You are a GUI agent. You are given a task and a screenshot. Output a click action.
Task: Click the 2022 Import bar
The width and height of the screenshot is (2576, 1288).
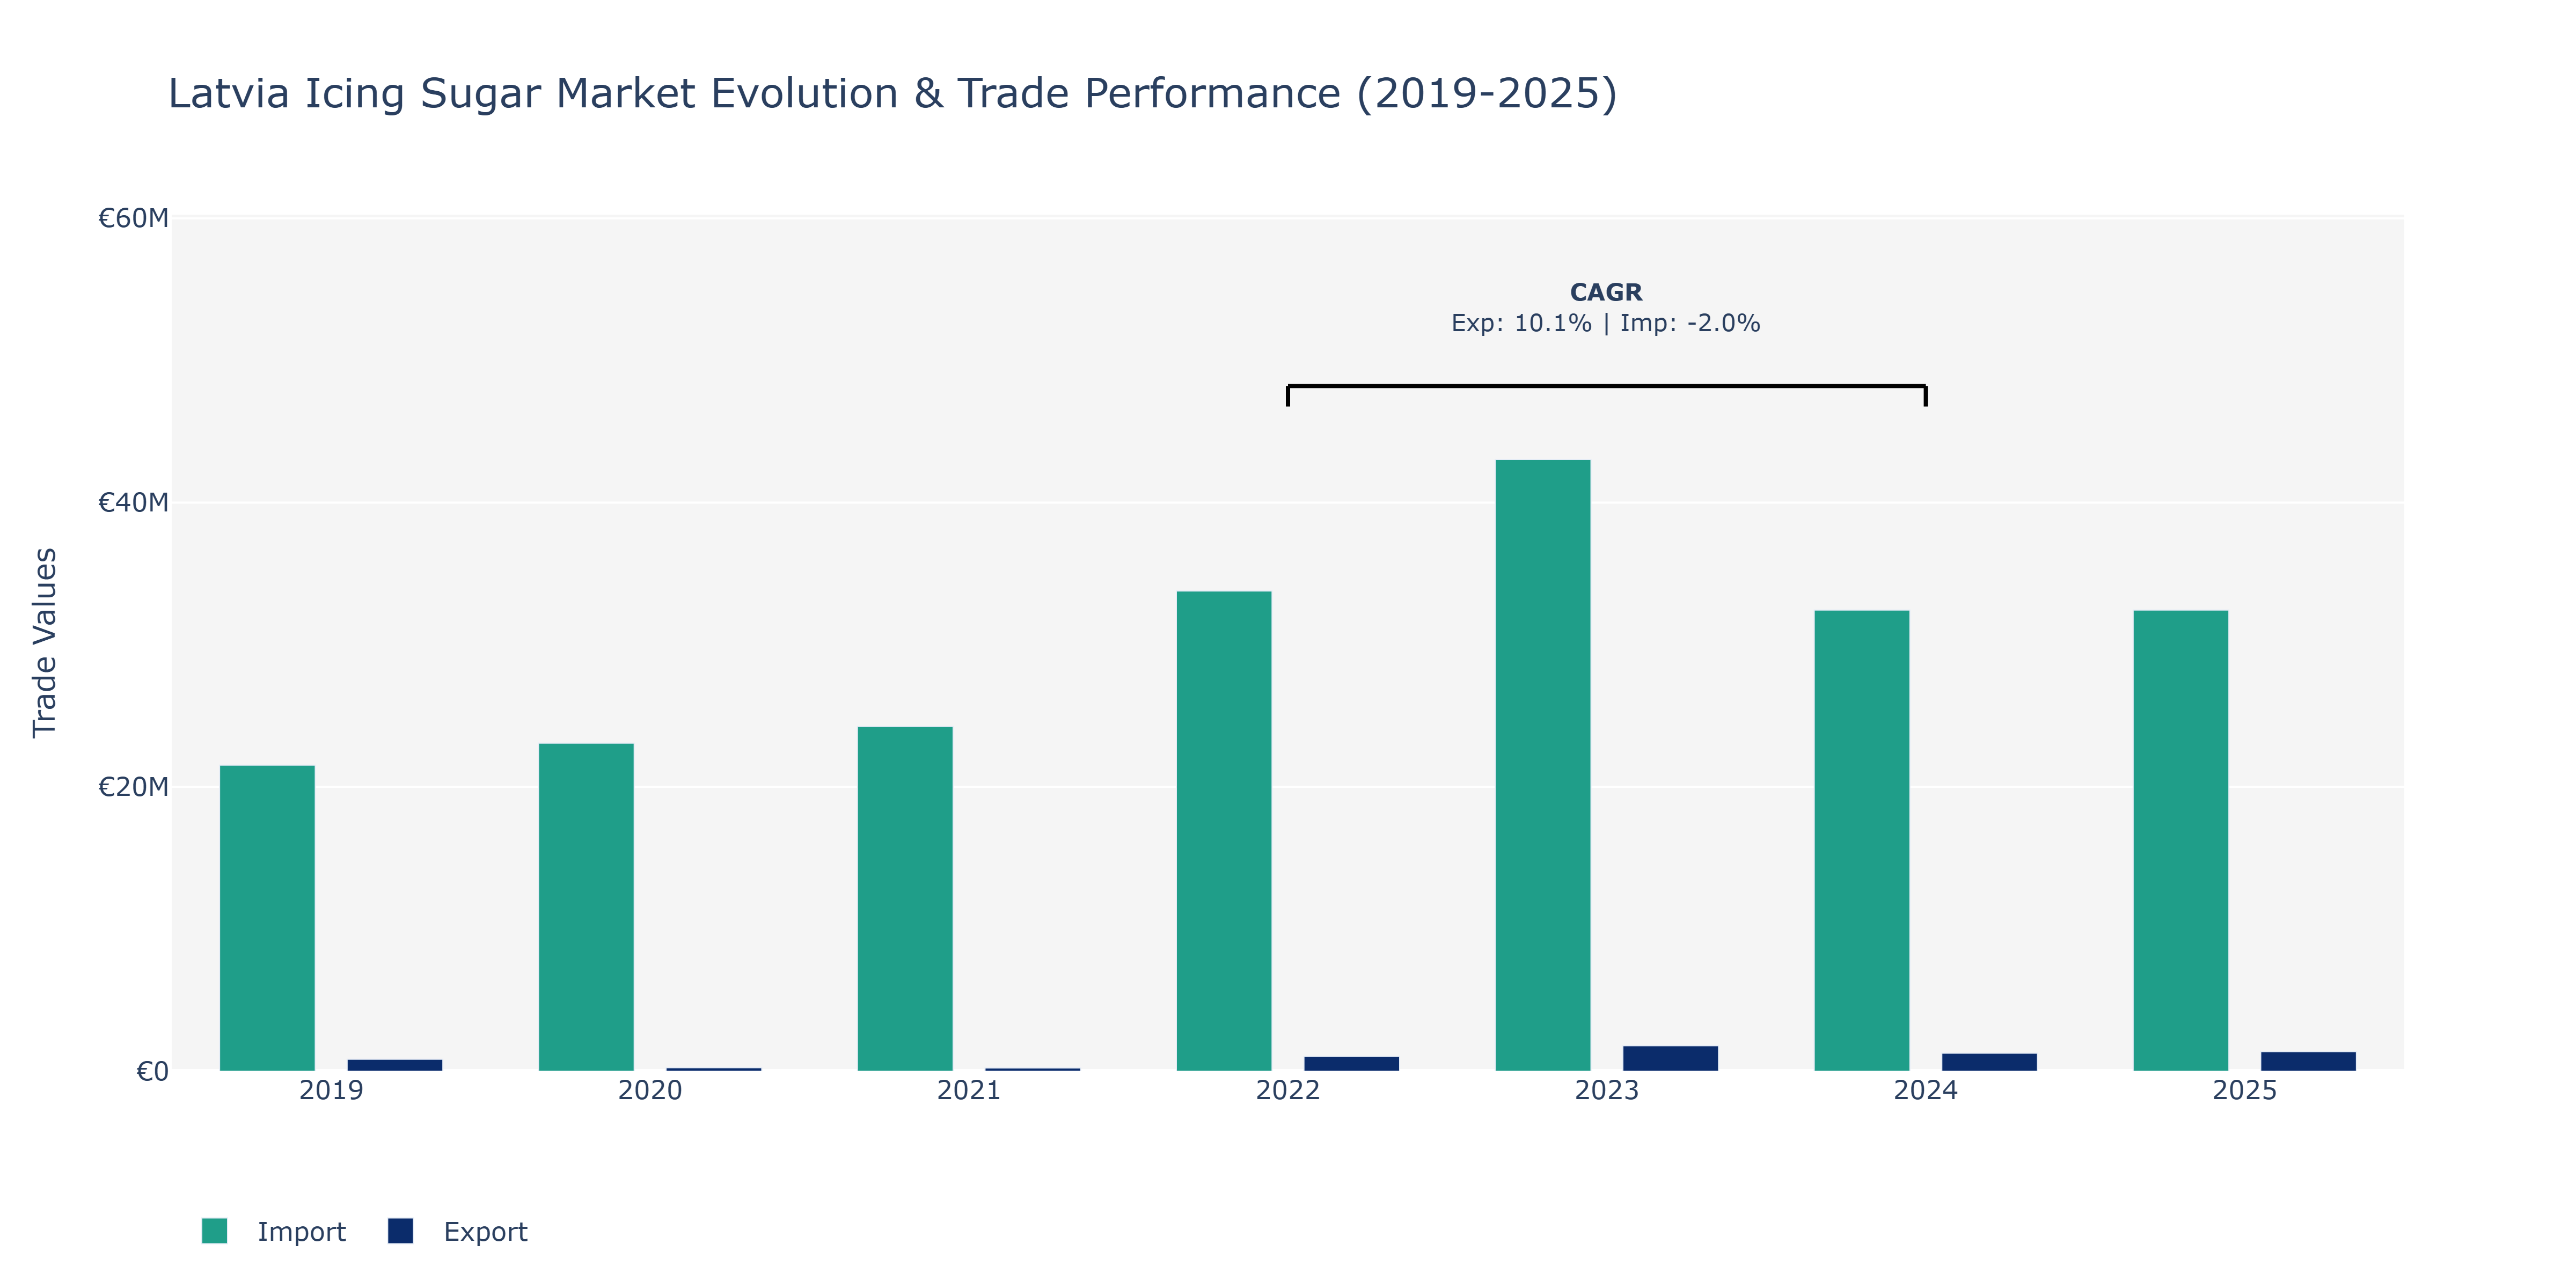click(x=1224, y=831)
